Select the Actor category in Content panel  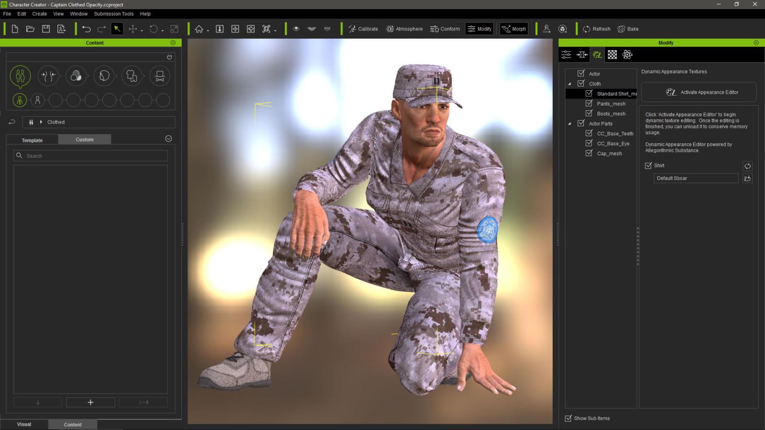click(x=20, y=75)
